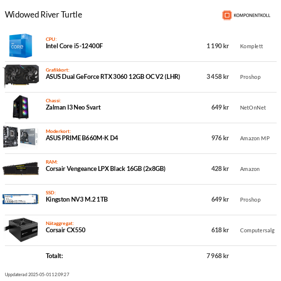Click the Komponentkoll chip logo icon
Viewport: 281px width, 281px height.
[227, 15]
